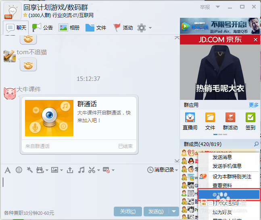Viewport: 261px width, 220px height.
Task: Click the 已结束 status text
Action: pyautogui.click(x=125, y=146)
